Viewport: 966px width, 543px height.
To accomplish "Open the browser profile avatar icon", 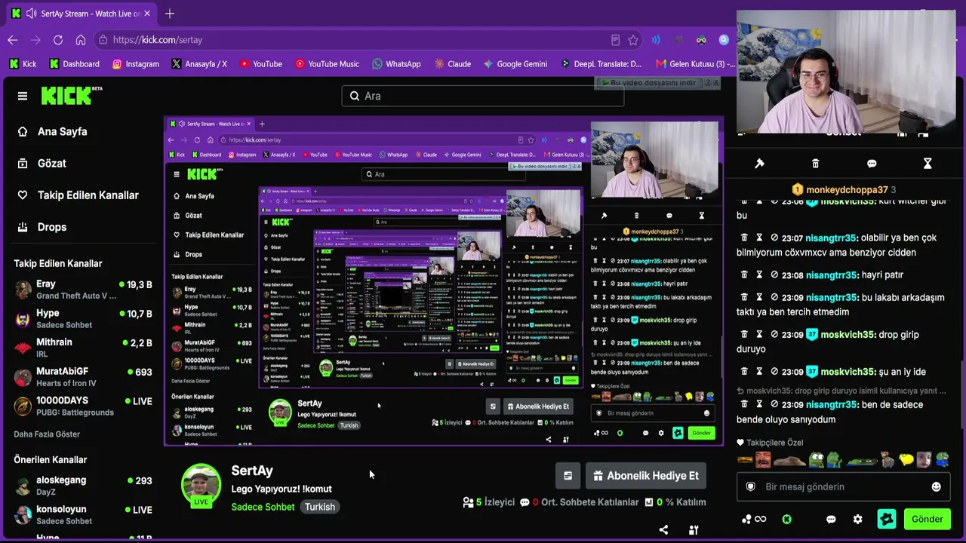I will coord(724,40).
